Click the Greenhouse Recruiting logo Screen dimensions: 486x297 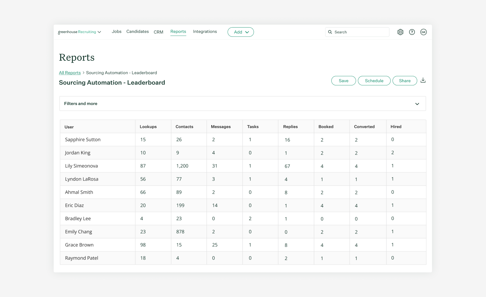pos(77,32)
